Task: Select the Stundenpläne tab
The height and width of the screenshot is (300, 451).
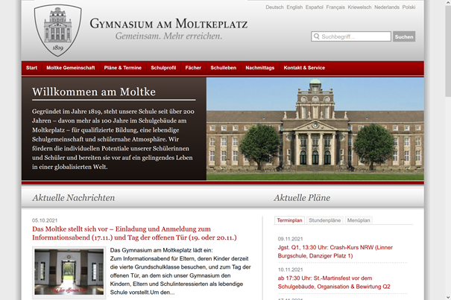Action: point(324,220)
